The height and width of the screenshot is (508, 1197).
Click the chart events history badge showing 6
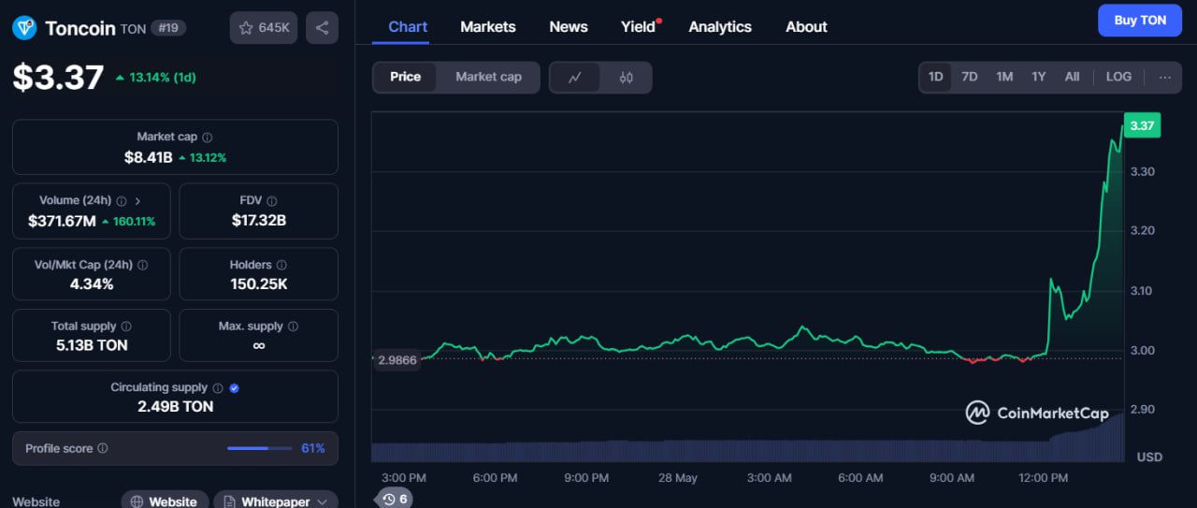(x=395, y=499)
